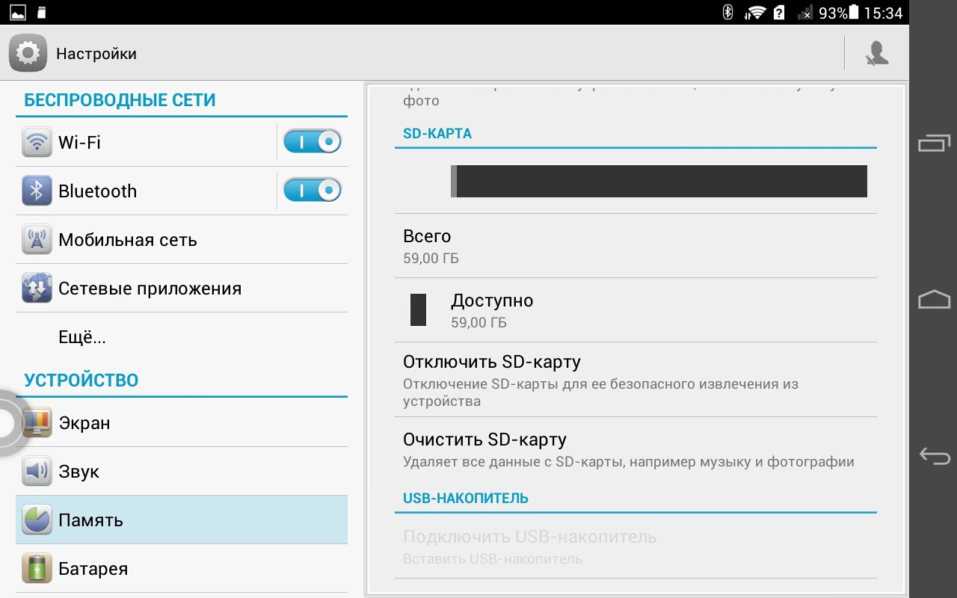Viewport: 957px width, 598px height.
Task: Tap the Bluetooth icon in sidebar
Action: click(37, 191)
